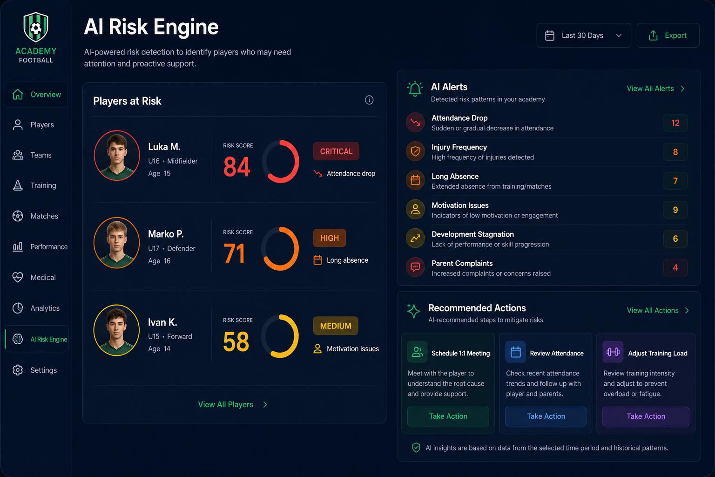Open Marko P. player photo
This screenshot has height=477, width=715.
point(117,243)
